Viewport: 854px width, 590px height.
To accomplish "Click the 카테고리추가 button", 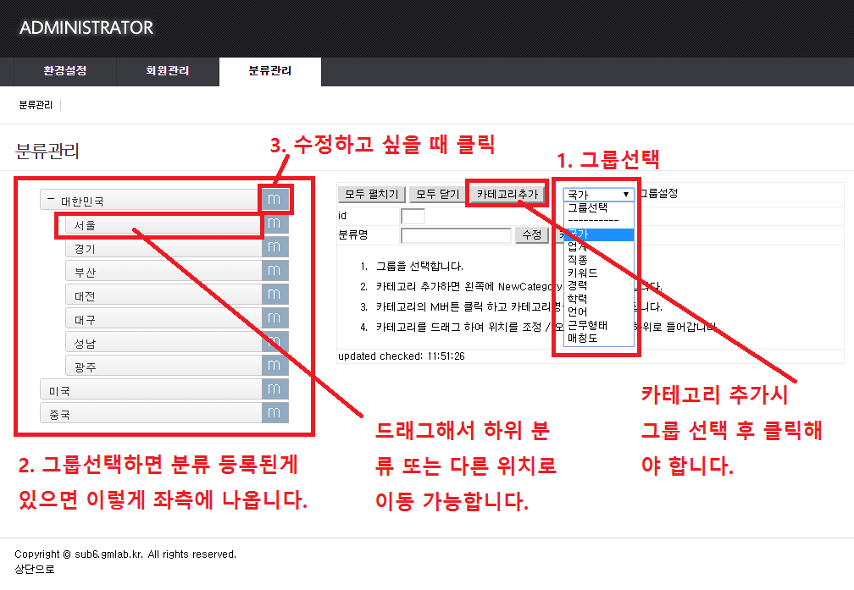I will pos(507,194).
